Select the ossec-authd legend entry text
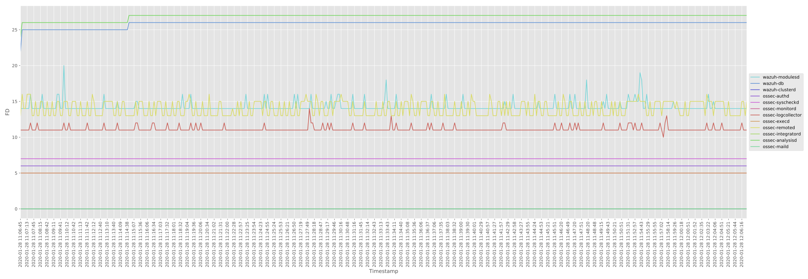This screenshot has height=279, width=808. pyautogui.click(x=776, y=96)
